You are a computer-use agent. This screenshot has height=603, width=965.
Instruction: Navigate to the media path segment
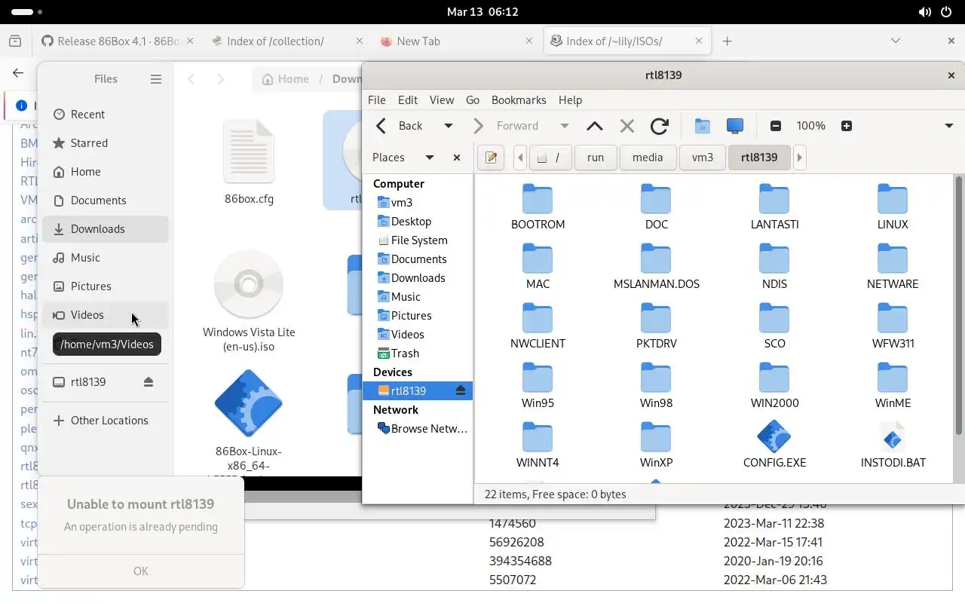(648, 158)
